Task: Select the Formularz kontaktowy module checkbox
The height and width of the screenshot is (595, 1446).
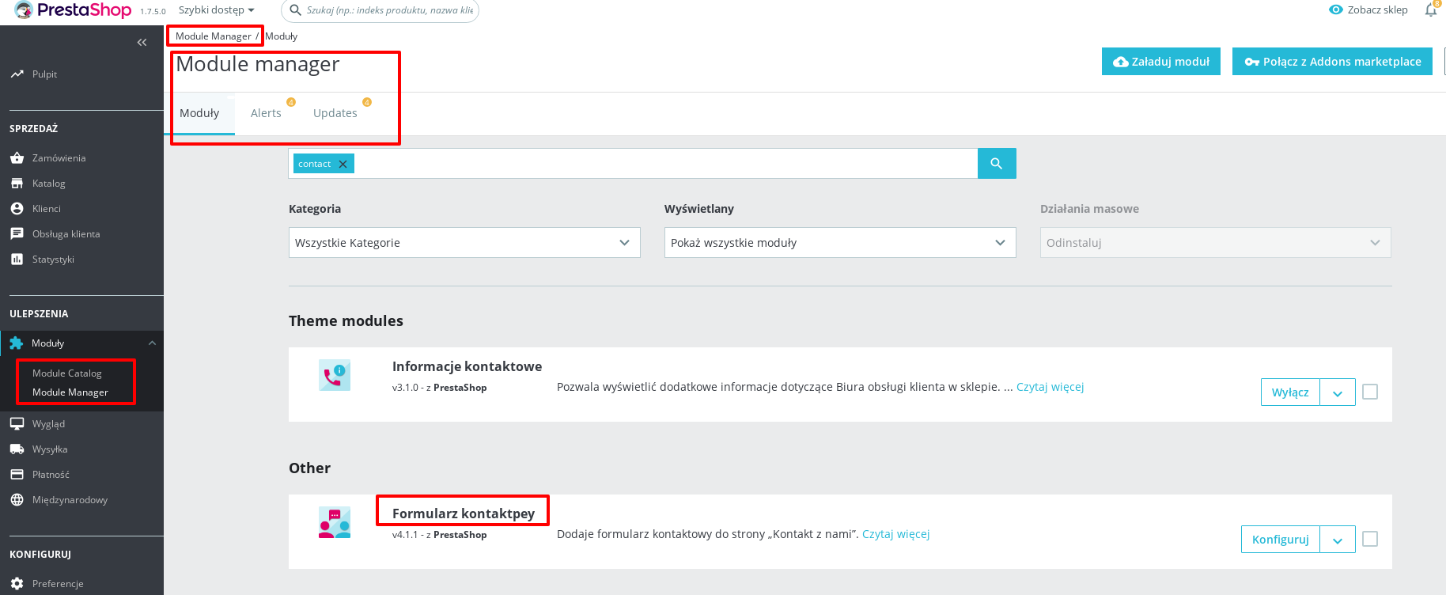Action: [x=1370, y=539]
